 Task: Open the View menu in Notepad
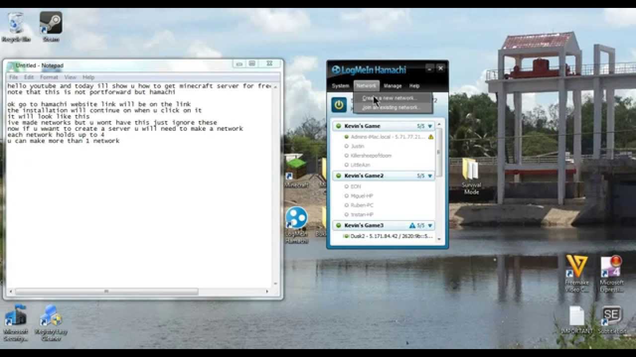[x=70, y=77]
